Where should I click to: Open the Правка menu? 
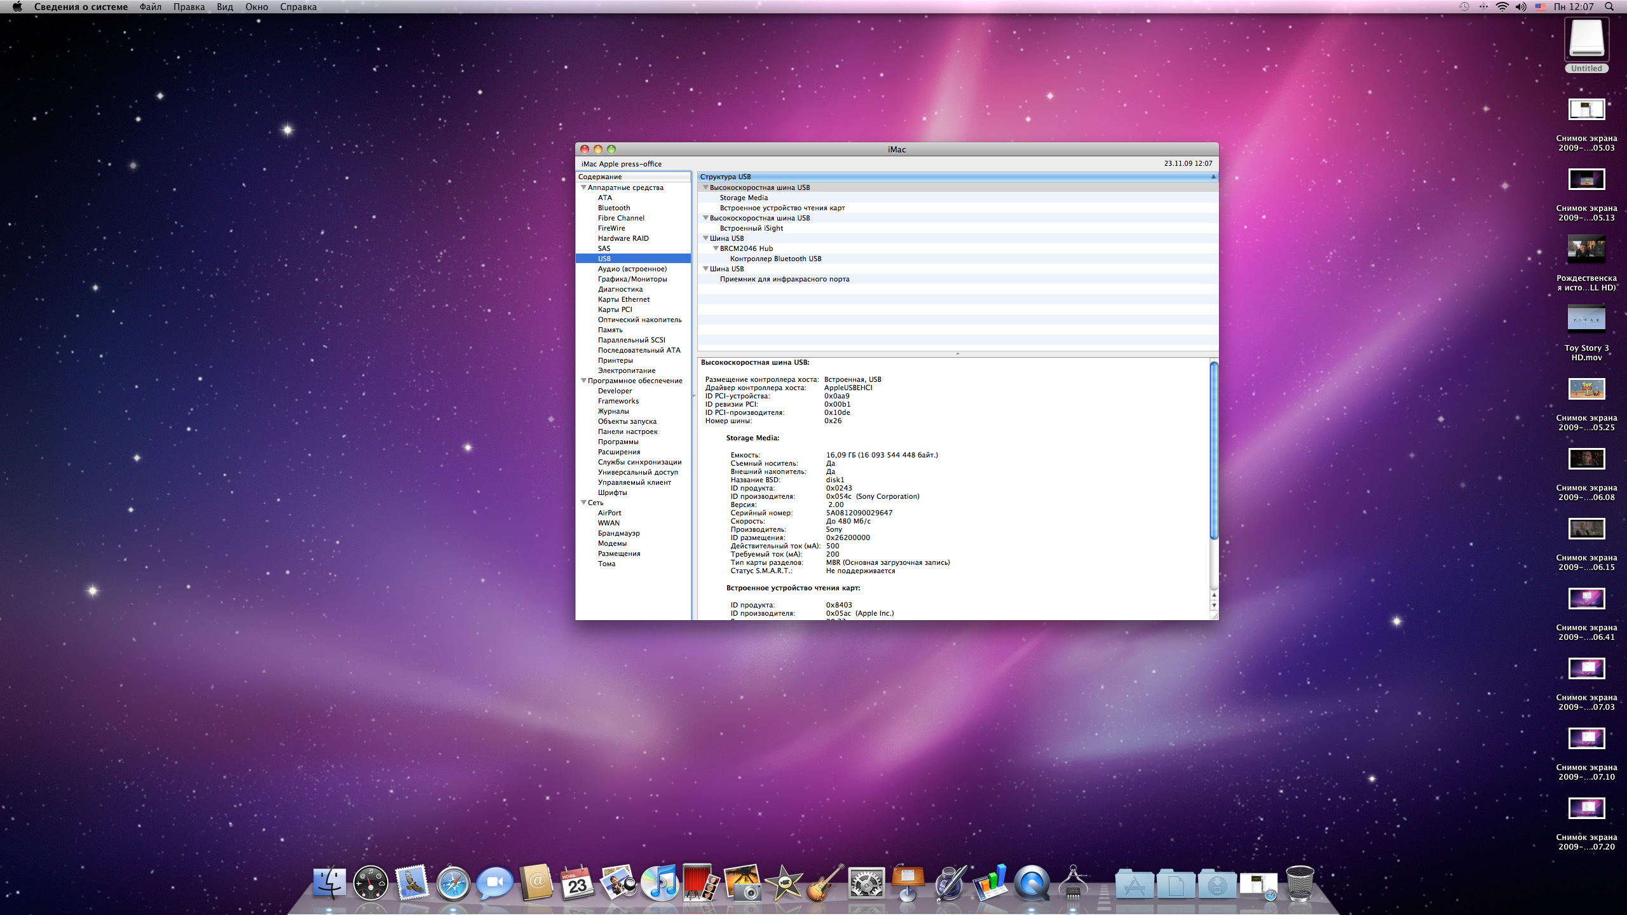click(189, 7)
